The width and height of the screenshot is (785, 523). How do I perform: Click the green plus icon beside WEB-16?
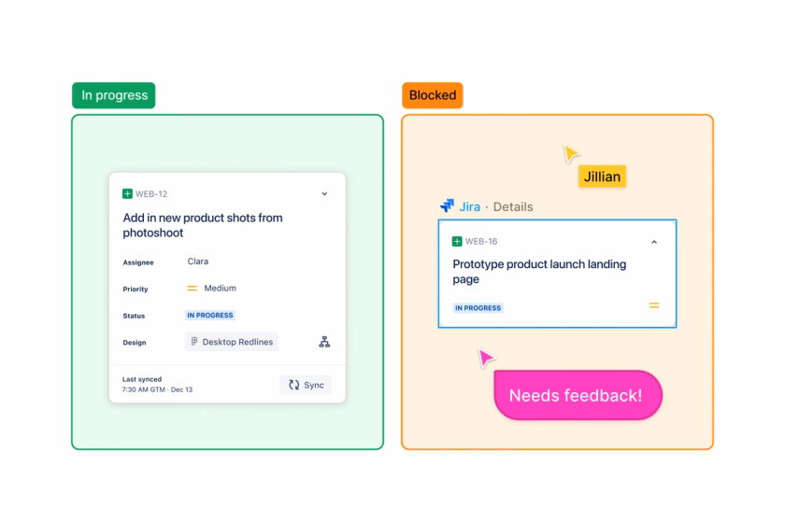point(457,241)
